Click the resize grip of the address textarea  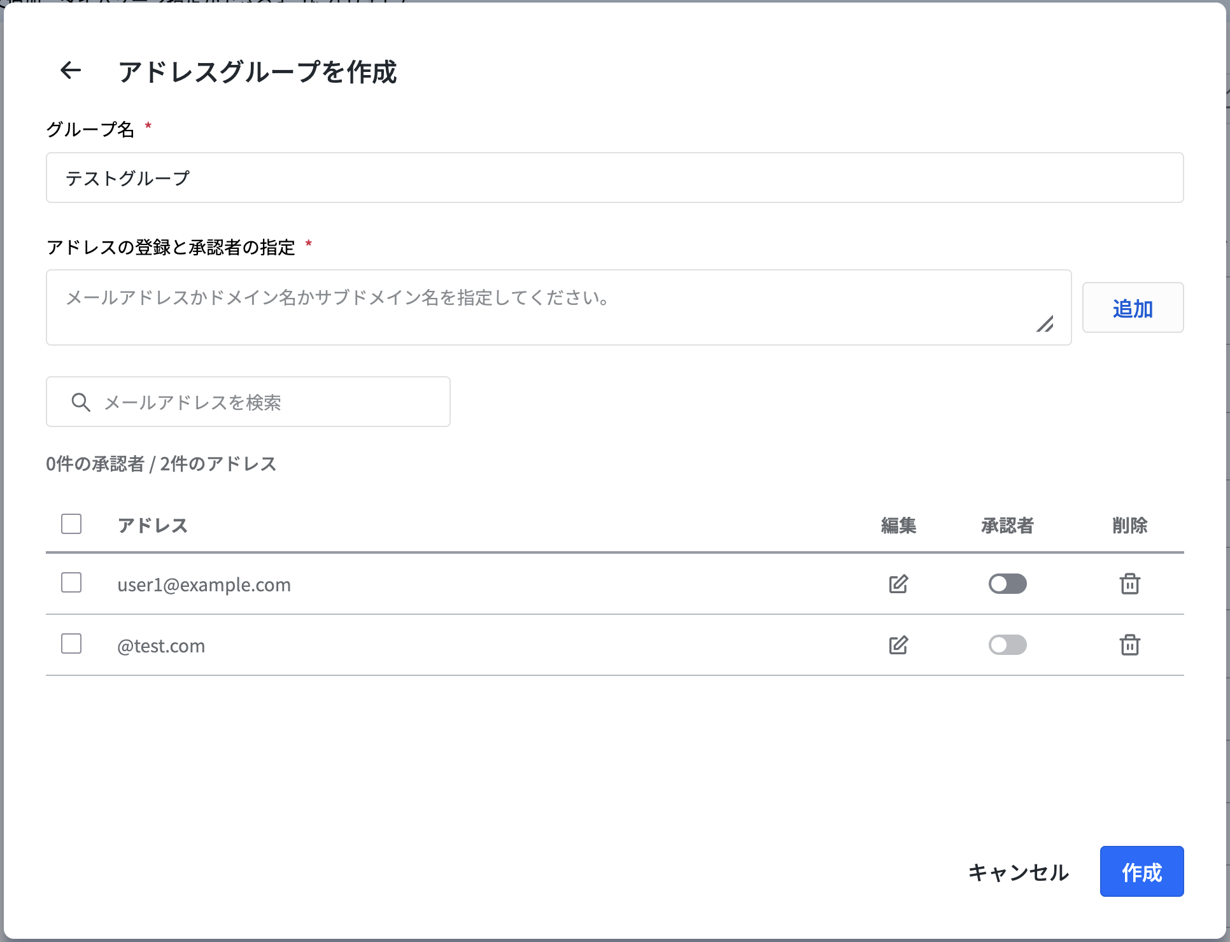pyautogui.click(x=1045, y=324)
